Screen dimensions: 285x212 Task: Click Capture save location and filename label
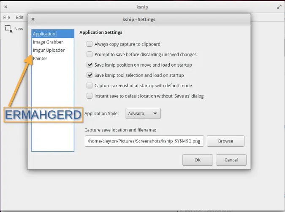click(x=120, y=130)
